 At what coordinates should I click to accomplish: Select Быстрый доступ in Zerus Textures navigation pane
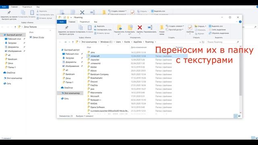tap(13, 35)
